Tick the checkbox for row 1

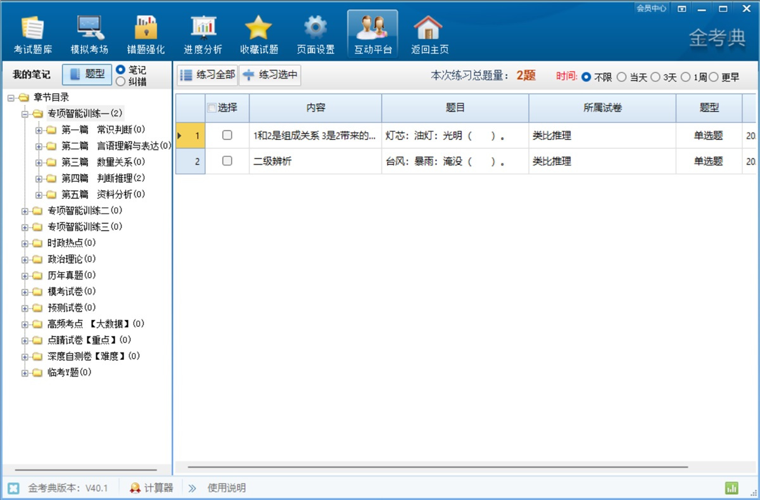tap(227, 135)
